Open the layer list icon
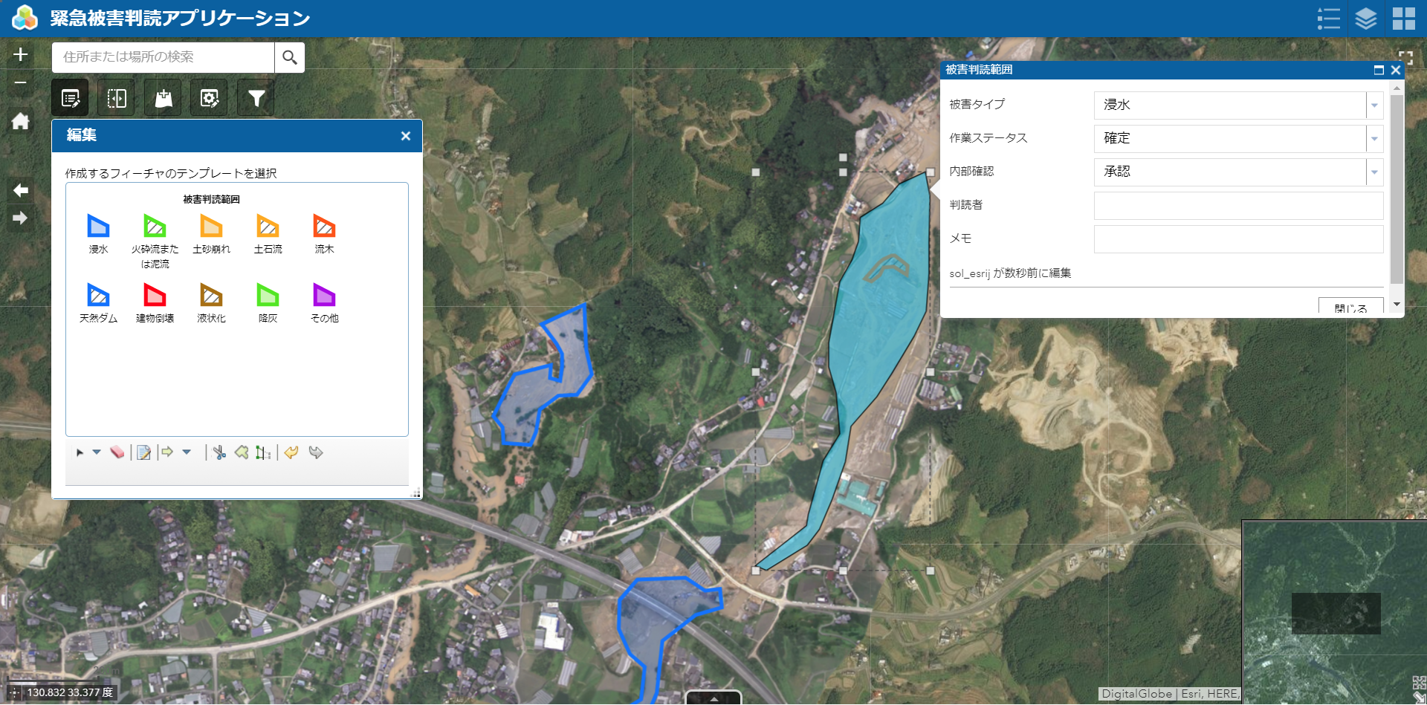The image size is (1427, 705). pyautogui.click(x=1365, y=19)
